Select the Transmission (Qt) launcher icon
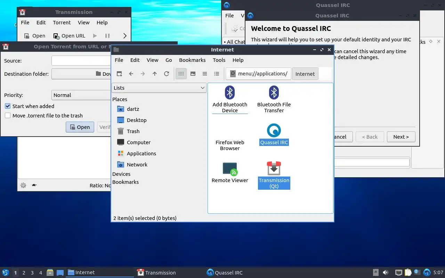 coord(274,168)
